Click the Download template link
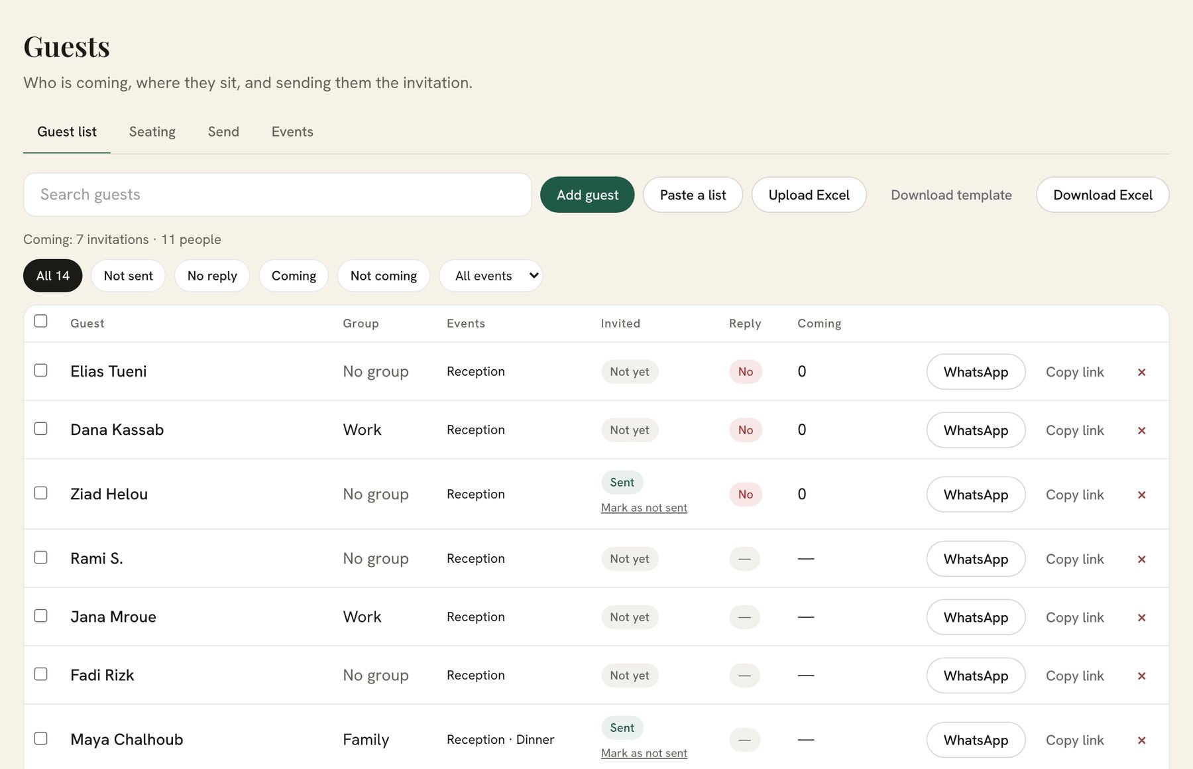1193x769 pixels. click(951, 195)
